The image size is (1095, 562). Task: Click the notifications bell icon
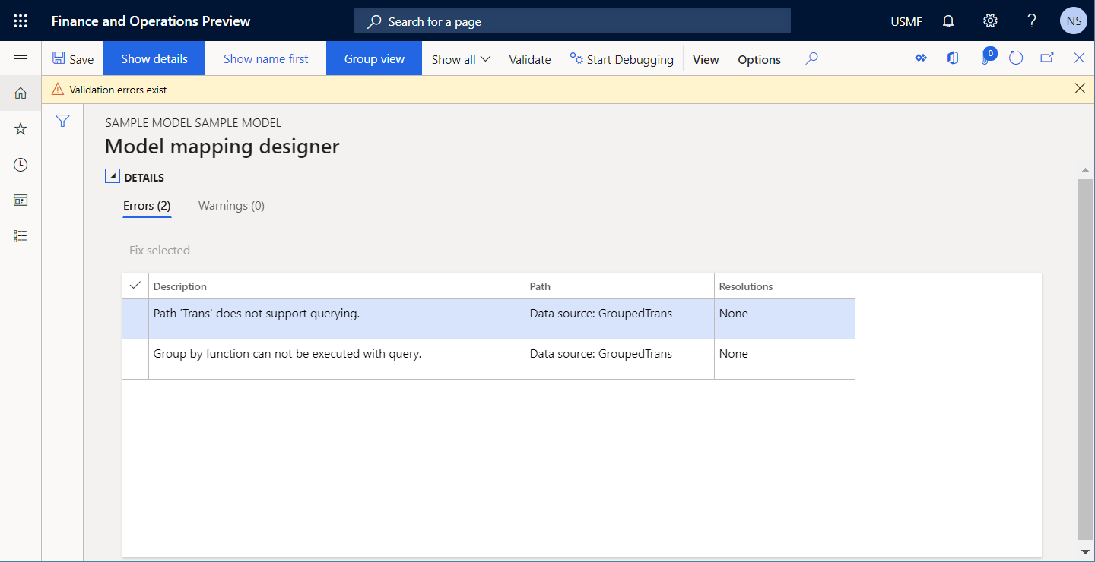click(947, 21)
